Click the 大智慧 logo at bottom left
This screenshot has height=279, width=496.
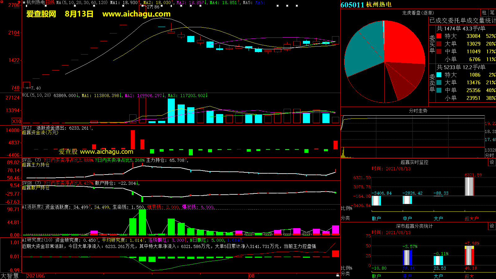(x=10, y=276)
